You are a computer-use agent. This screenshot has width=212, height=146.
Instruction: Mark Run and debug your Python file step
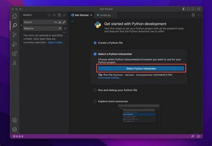point(95,90)
